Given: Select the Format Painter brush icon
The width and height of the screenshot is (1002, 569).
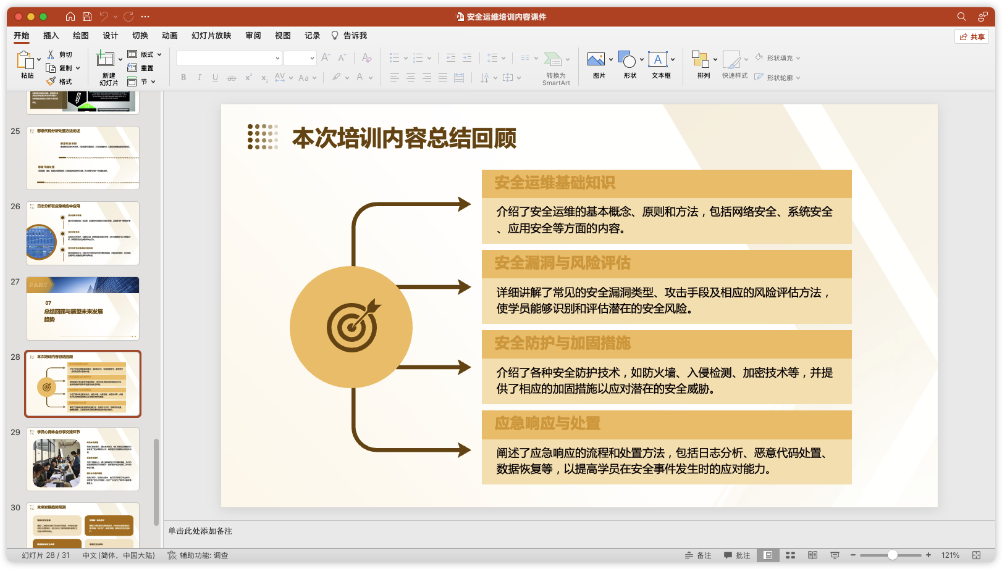Looking at the screenshot, I should tap(51, 81).
